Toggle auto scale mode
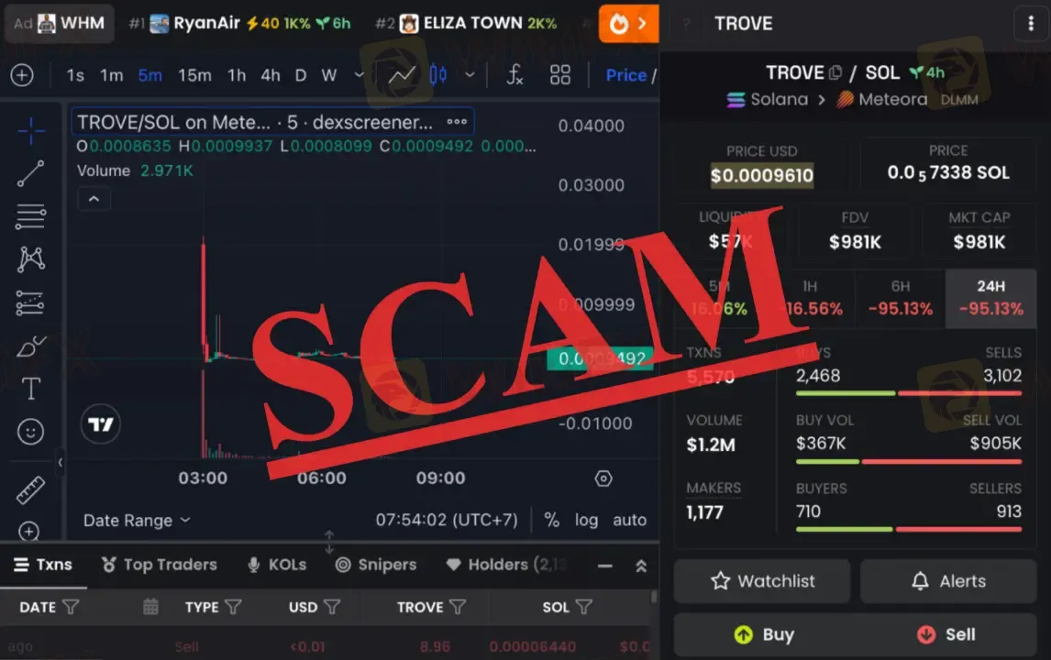Viewport: 1051px width, 660px height. click(x=629, y=520)
